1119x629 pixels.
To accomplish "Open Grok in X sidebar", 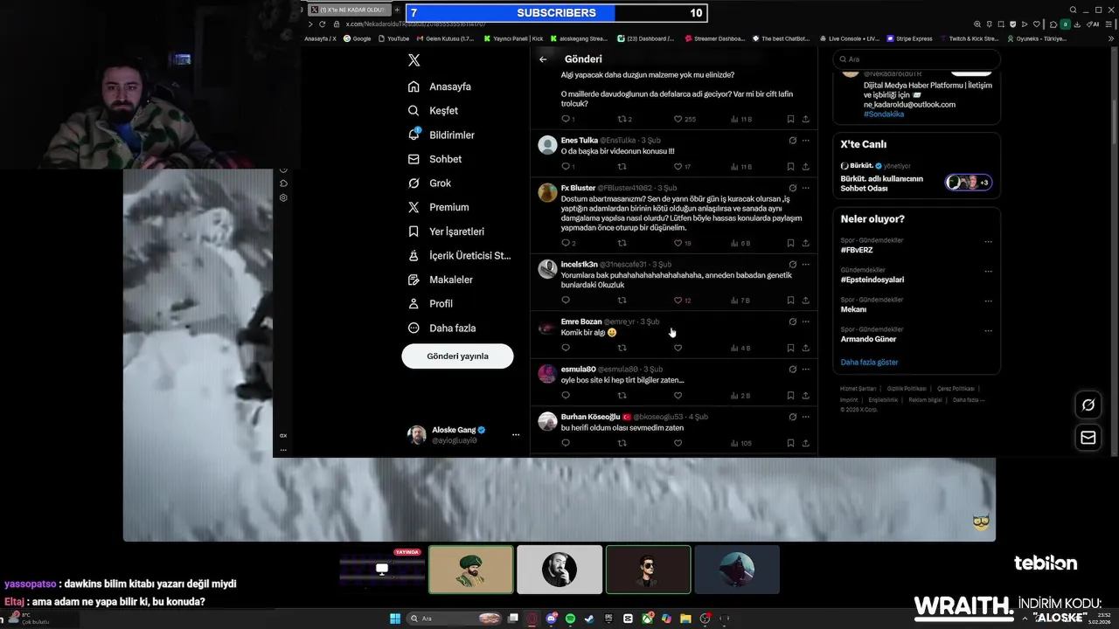I will [429, 183].
